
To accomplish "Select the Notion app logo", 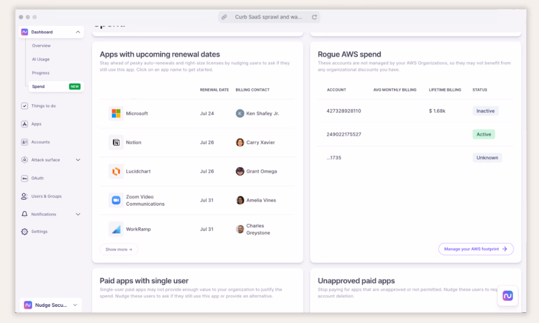I will (116, 143).
